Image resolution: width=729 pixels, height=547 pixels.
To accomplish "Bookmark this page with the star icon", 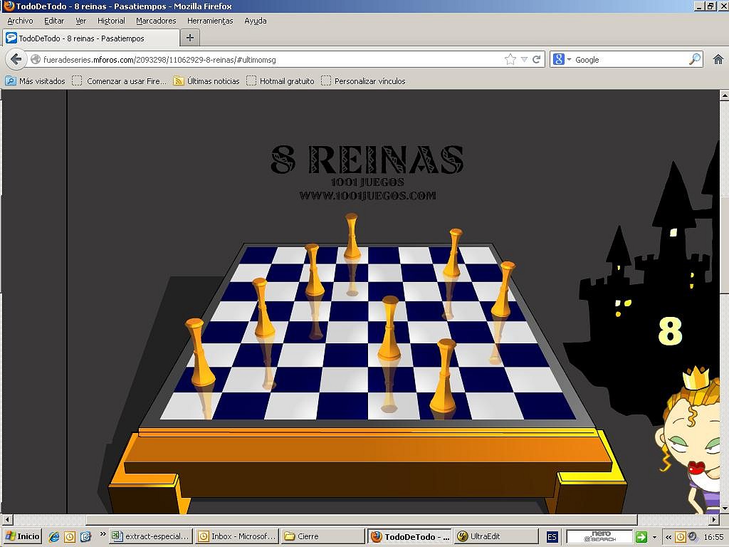I will click(510, 60).
